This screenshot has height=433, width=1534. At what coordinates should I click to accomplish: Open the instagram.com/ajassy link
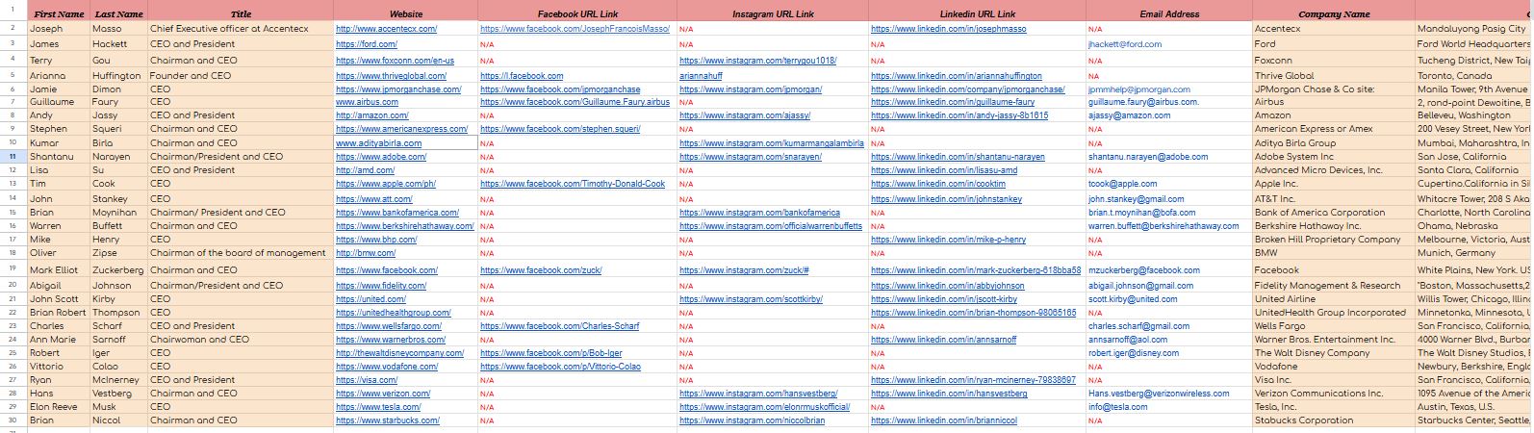(x=745, y=115)
